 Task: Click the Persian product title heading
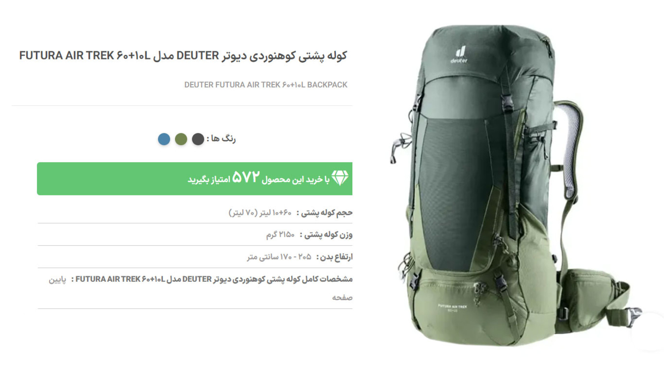coord(183,56)
